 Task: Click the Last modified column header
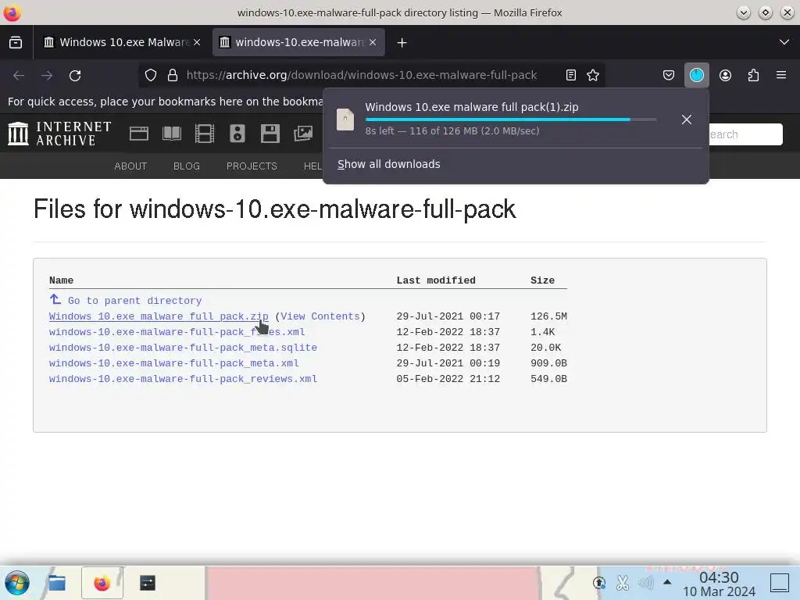click(x=436, y=280)
